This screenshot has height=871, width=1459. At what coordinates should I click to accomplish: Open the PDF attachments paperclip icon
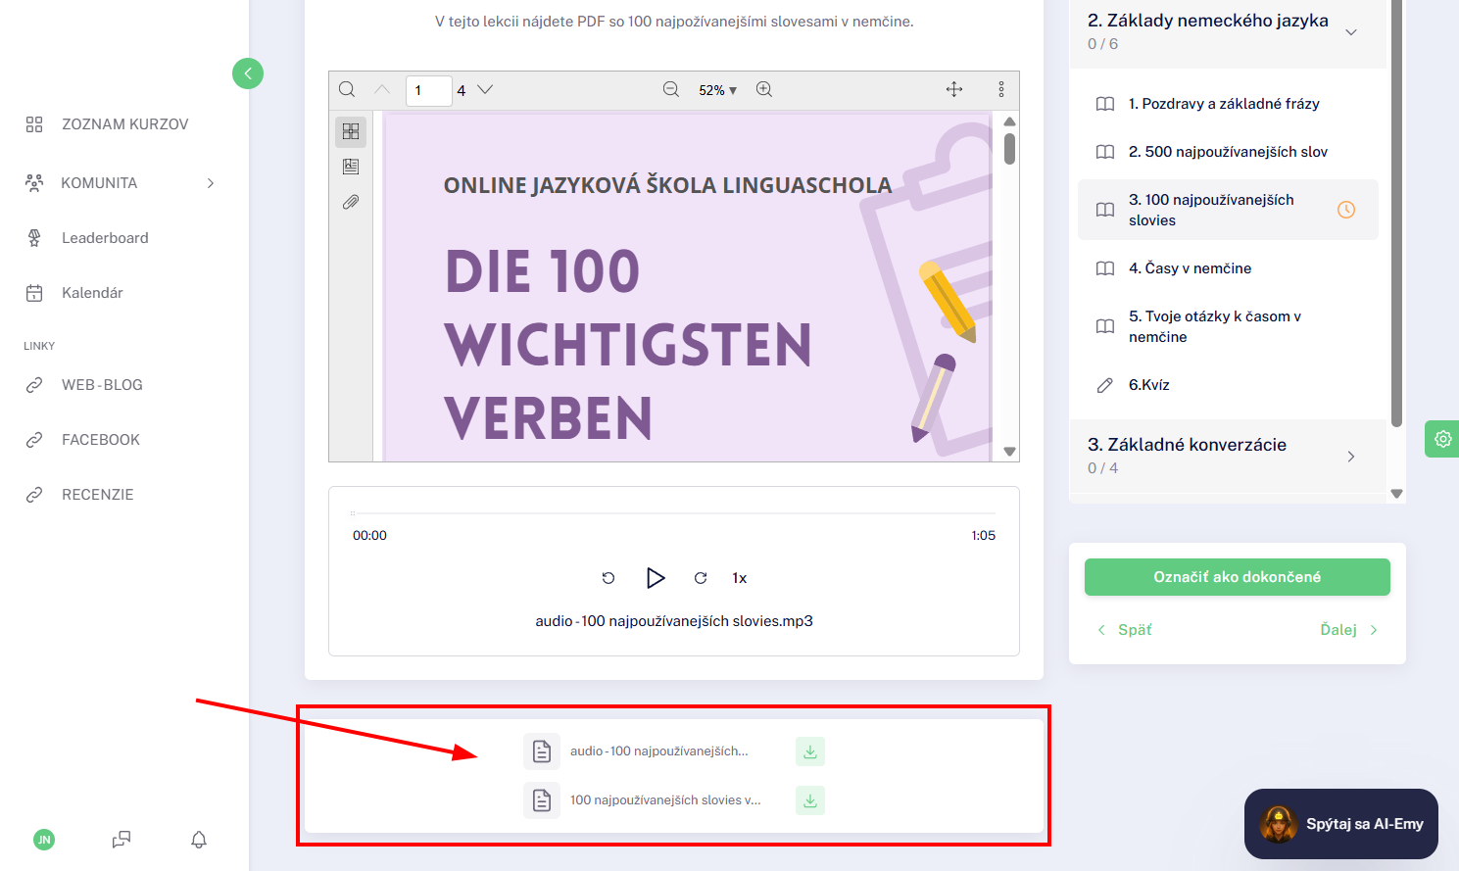click(351, 202)
